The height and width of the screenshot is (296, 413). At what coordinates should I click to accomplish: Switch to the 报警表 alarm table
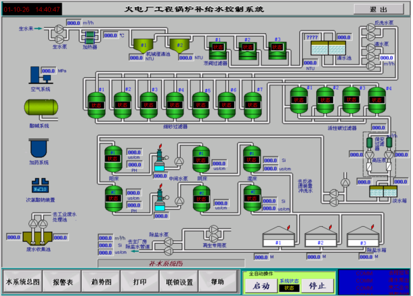click(63, 281)
